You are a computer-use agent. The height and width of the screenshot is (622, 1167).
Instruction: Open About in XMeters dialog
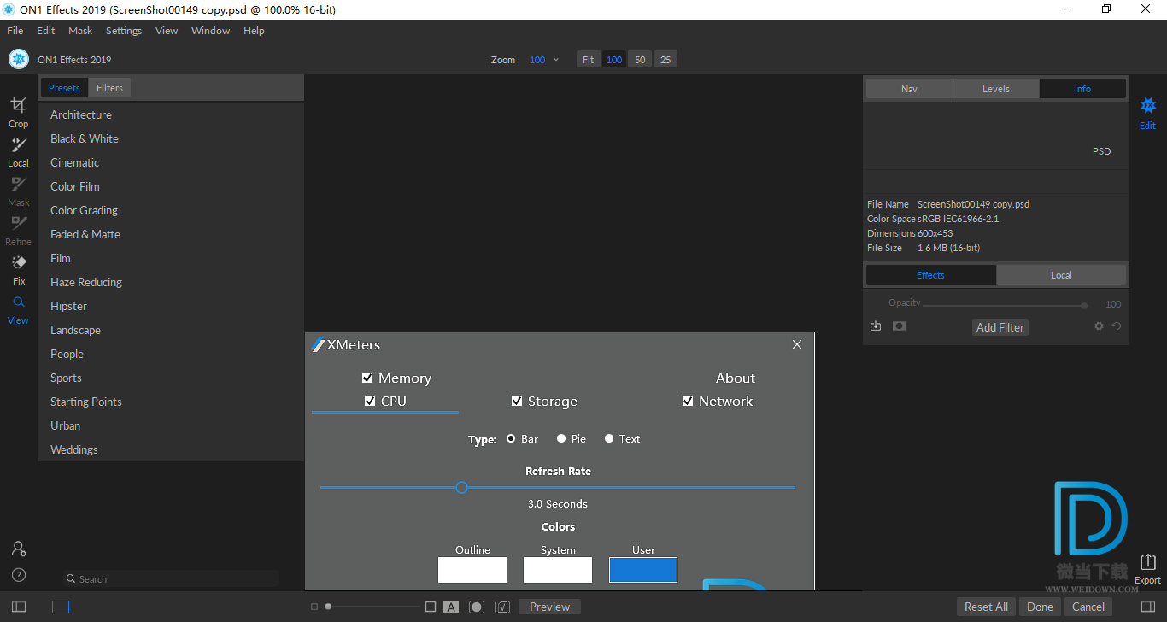point(735,378)
